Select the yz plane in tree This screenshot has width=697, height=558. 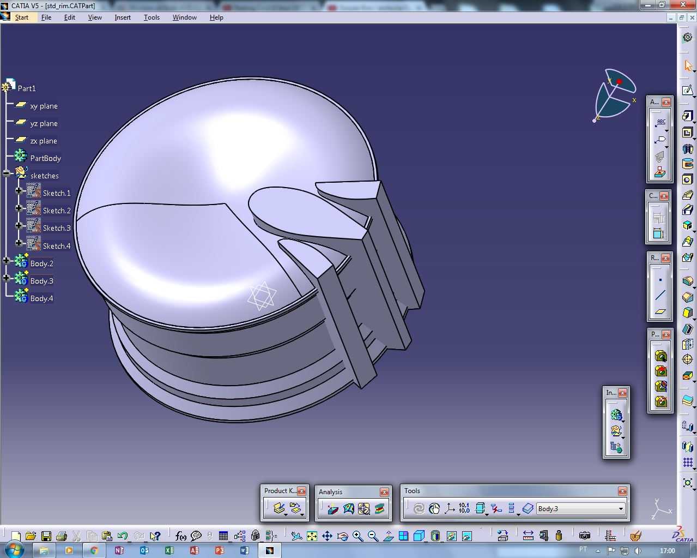pyautogui.click(x=44, y=123)
